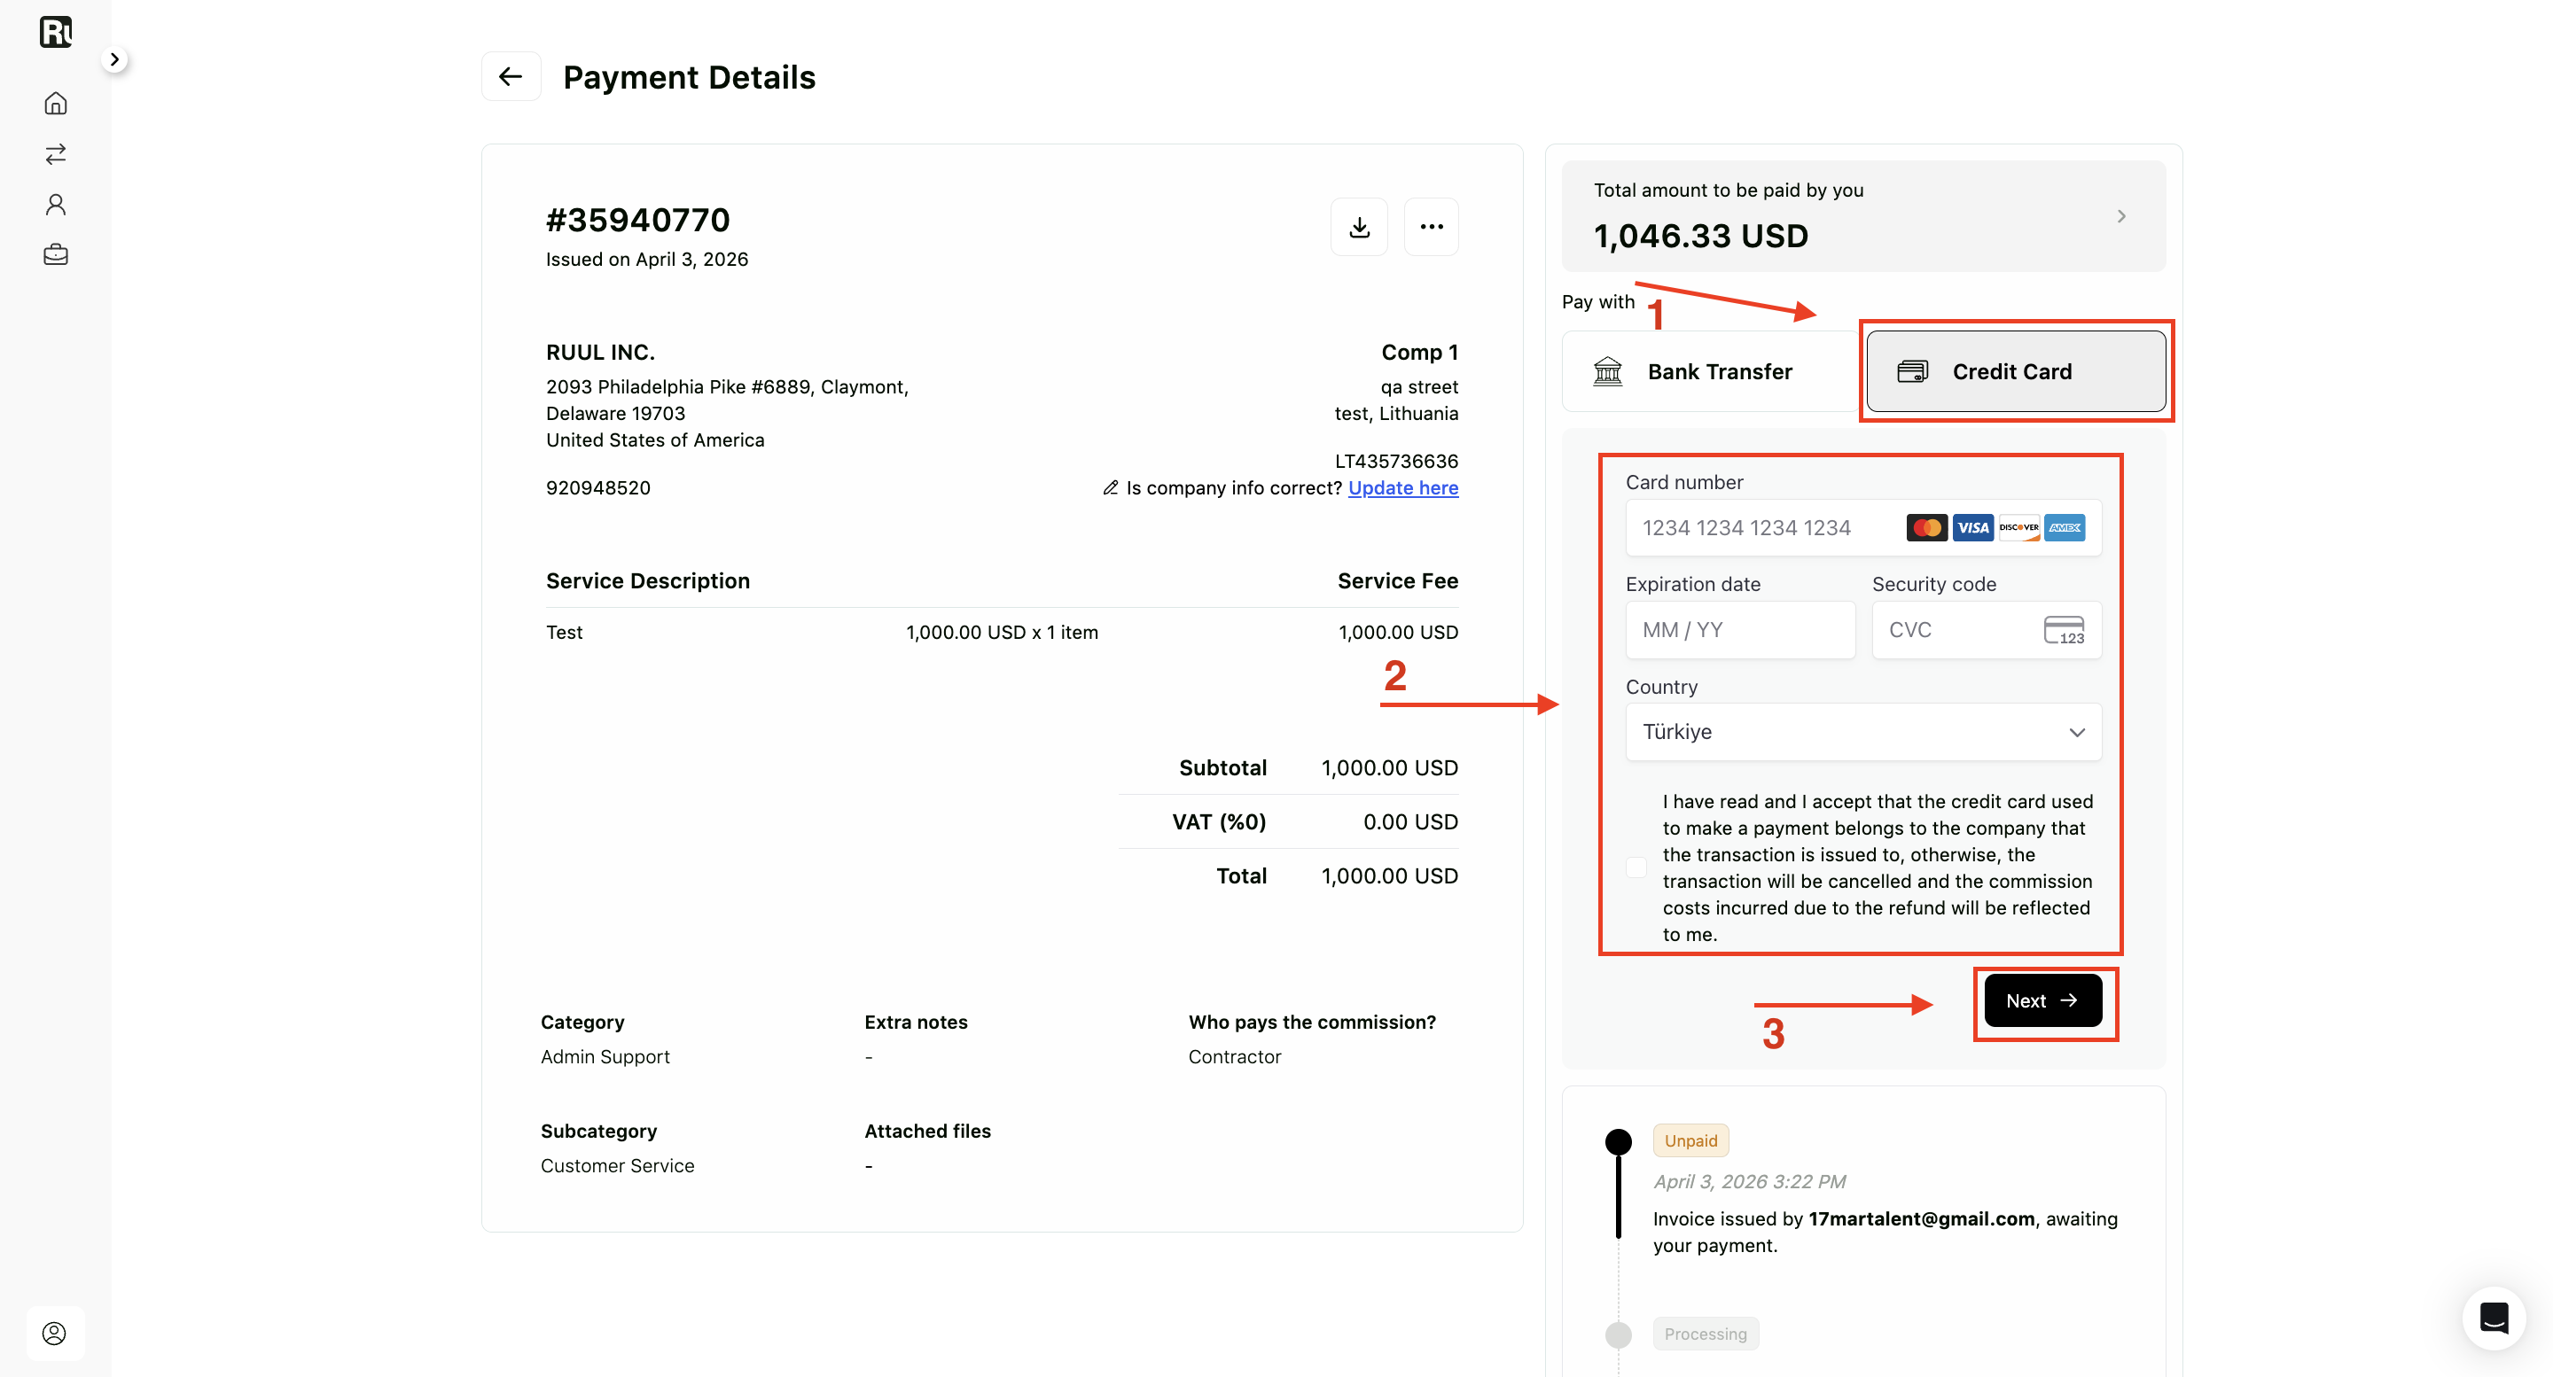2553x1377 pixels.
Task: Click the April 3, 2026 3:22 PM timestamp
Action: [1748, 1182]
